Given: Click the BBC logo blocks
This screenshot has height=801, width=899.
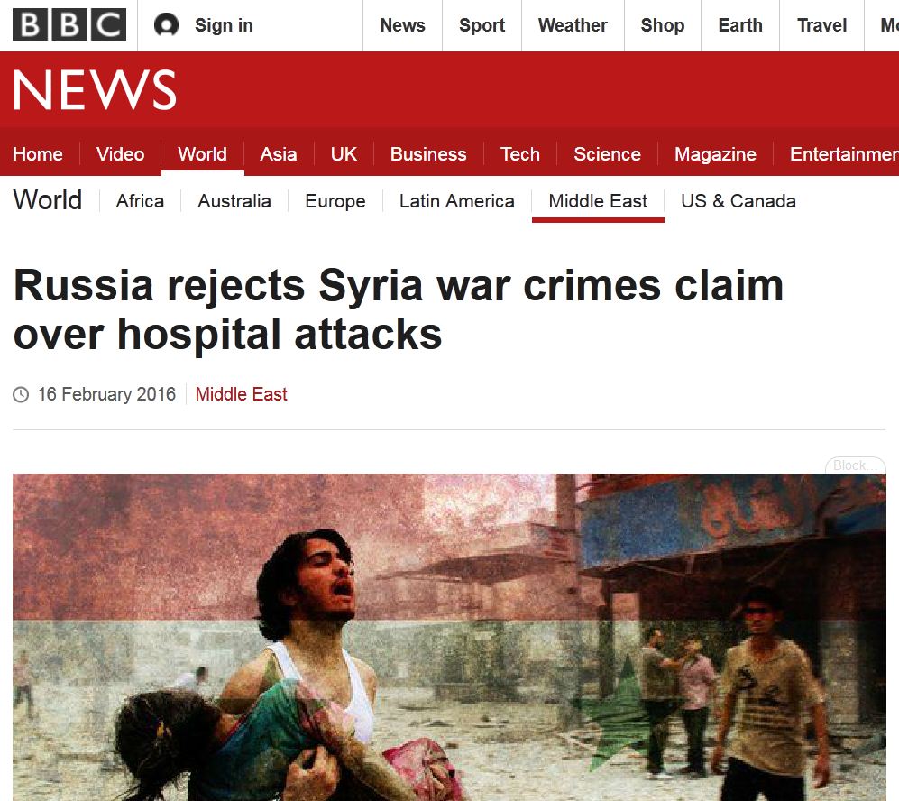Looking at the screenshot, I should pyautogui.click(x=69, y=24).
